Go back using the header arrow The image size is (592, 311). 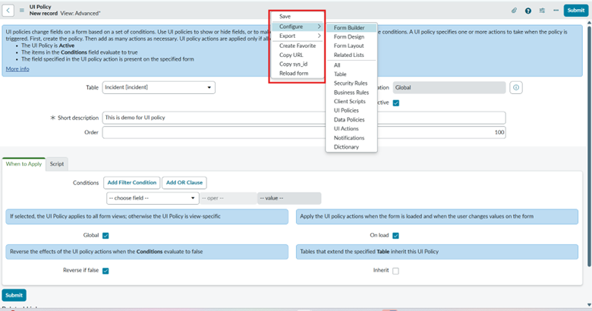[8, 10]
